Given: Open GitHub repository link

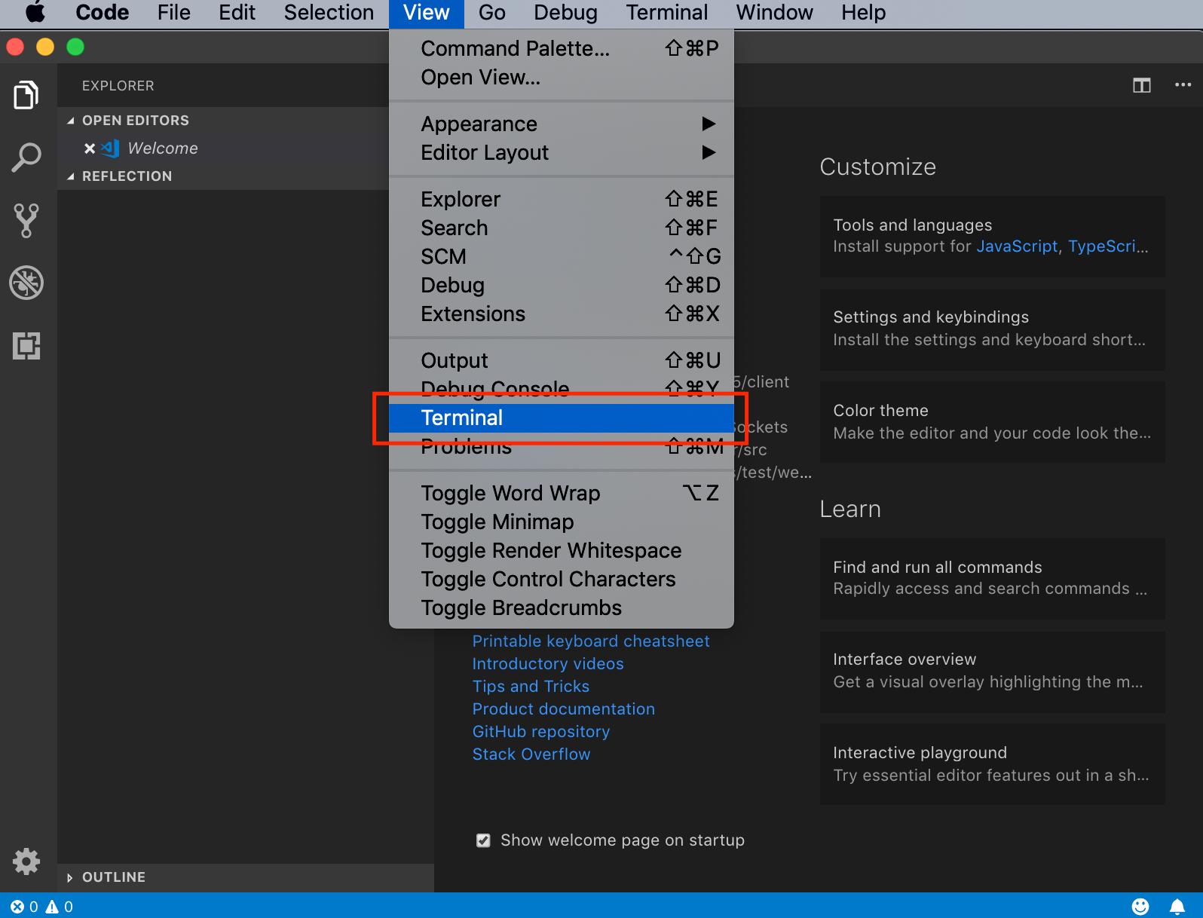Looking at the screenshot, I should pos(540,732).
